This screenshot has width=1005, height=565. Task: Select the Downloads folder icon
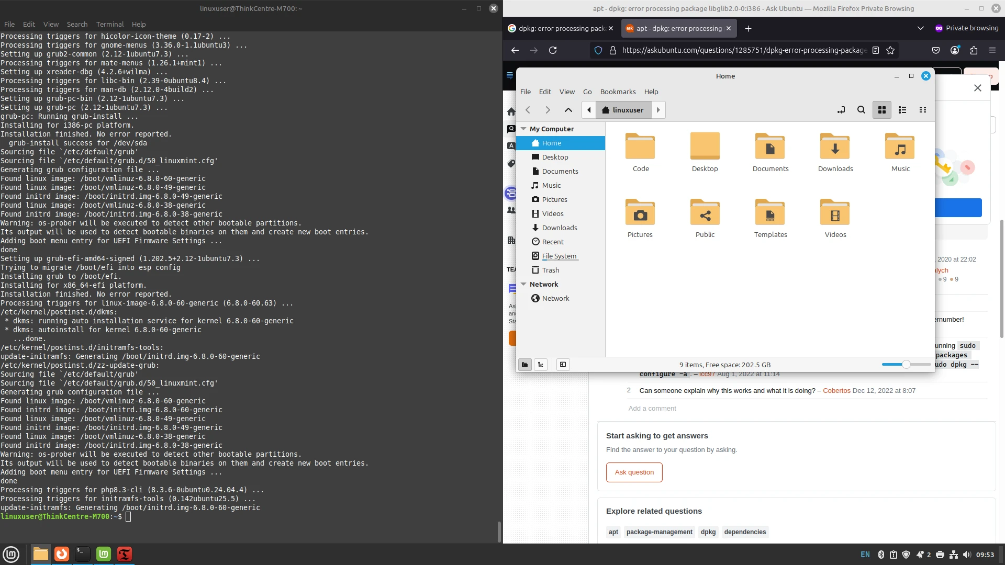(x=835, y=146)
